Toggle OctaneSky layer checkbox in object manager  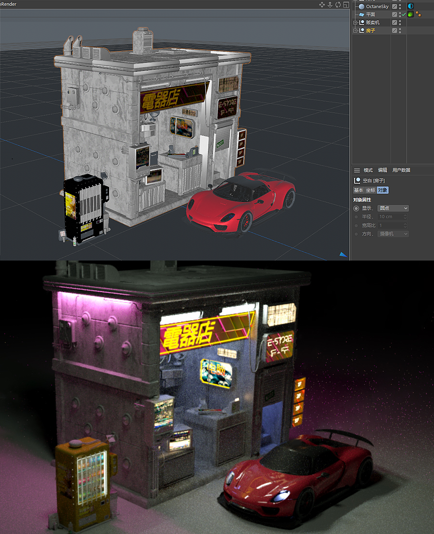click(394, 6)
